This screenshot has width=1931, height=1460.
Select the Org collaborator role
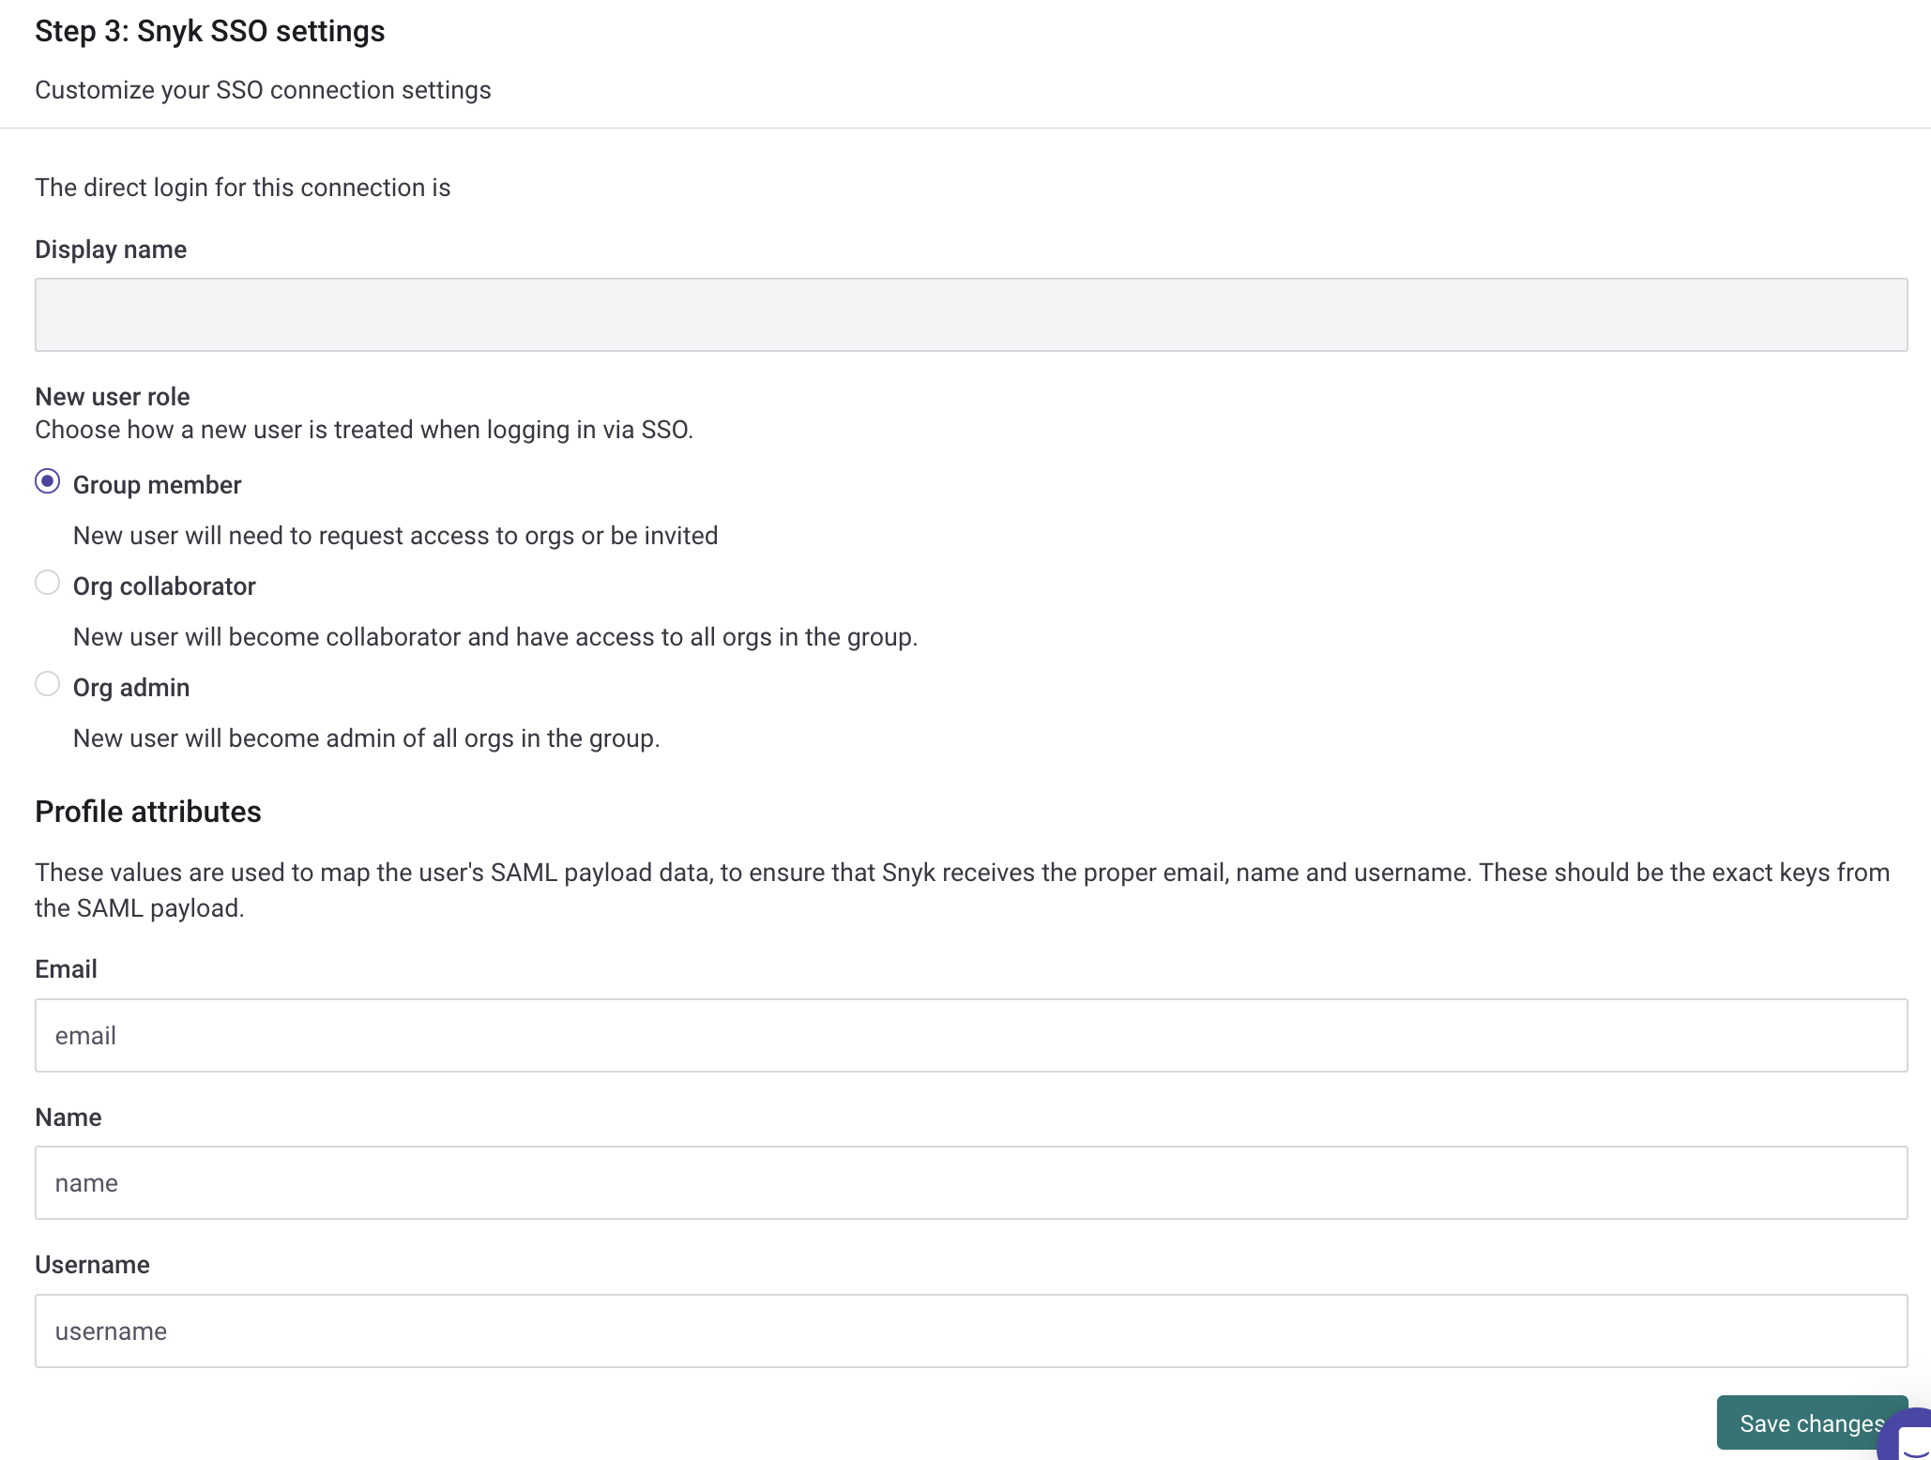click(x=47, y=583)
